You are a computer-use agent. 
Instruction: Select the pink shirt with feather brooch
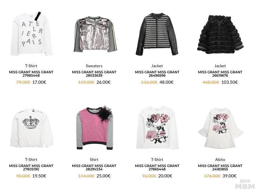click(x=94, y=127)
